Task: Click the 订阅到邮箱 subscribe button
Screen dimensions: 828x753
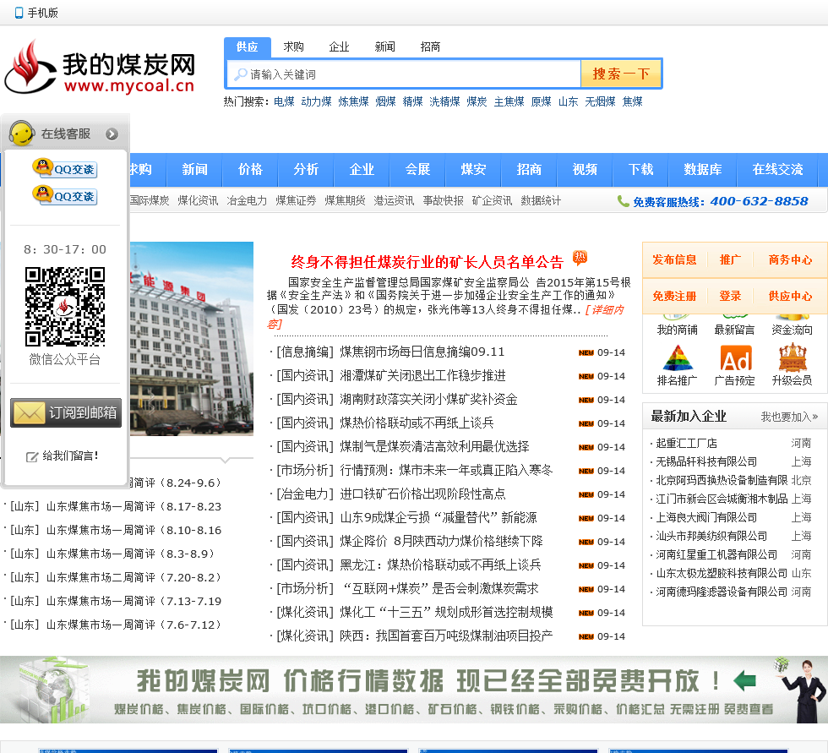Action: 65,413
